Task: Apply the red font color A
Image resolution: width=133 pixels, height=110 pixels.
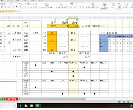Action: pyautogui.click(x=16, y=7)
